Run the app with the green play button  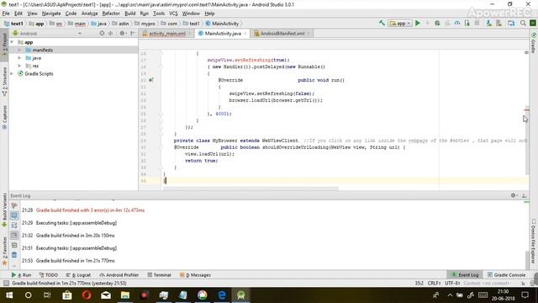point(418,23)
